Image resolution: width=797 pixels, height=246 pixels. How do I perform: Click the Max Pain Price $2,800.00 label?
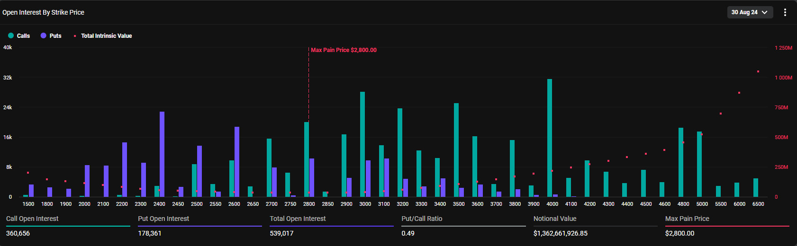(344, 50)
